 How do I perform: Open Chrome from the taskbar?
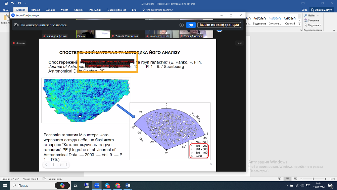click(x=117, y=185)
